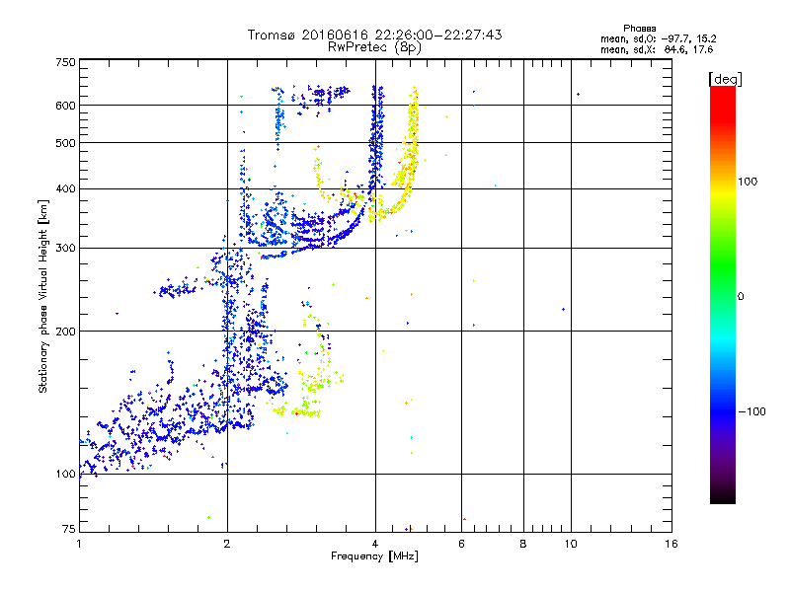Click the y-axis label '500'

coord(65,143)
